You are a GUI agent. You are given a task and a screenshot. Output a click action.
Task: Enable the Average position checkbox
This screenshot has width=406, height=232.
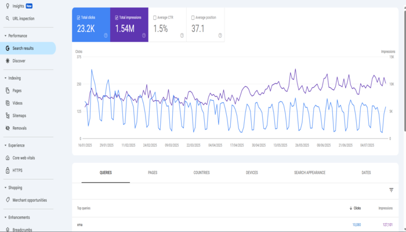coord(193,17)
